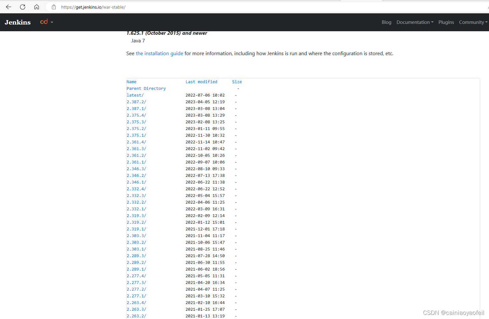
Task: Select date text 2022-07-06 10:02
Action: pyautogui.click(x=205, y=95)
